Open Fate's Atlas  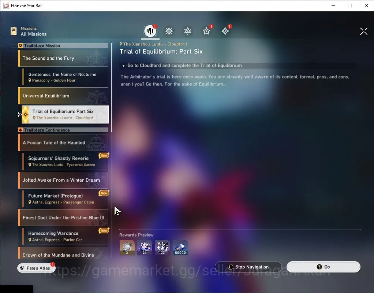point(36,268)
